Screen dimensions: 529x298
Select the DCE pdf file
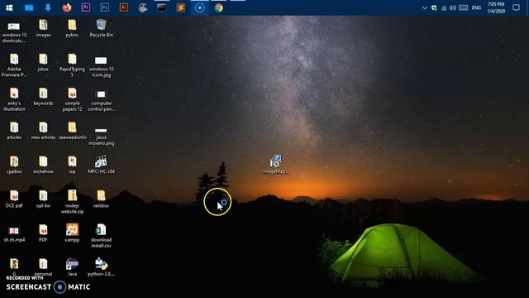[14, 199]
